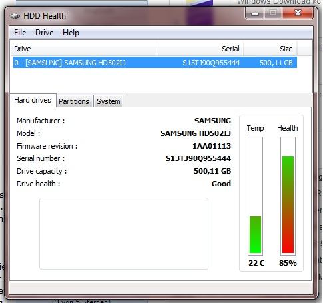Switch to the System tab
323x303 pixels.
pyautogui.click(x=109, y=101)
